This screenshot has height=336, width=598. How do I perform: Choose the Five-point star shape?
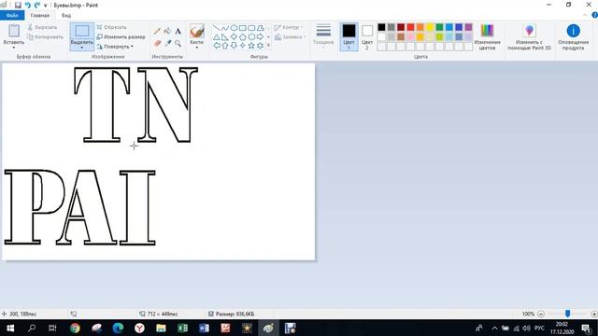[251, 46]
